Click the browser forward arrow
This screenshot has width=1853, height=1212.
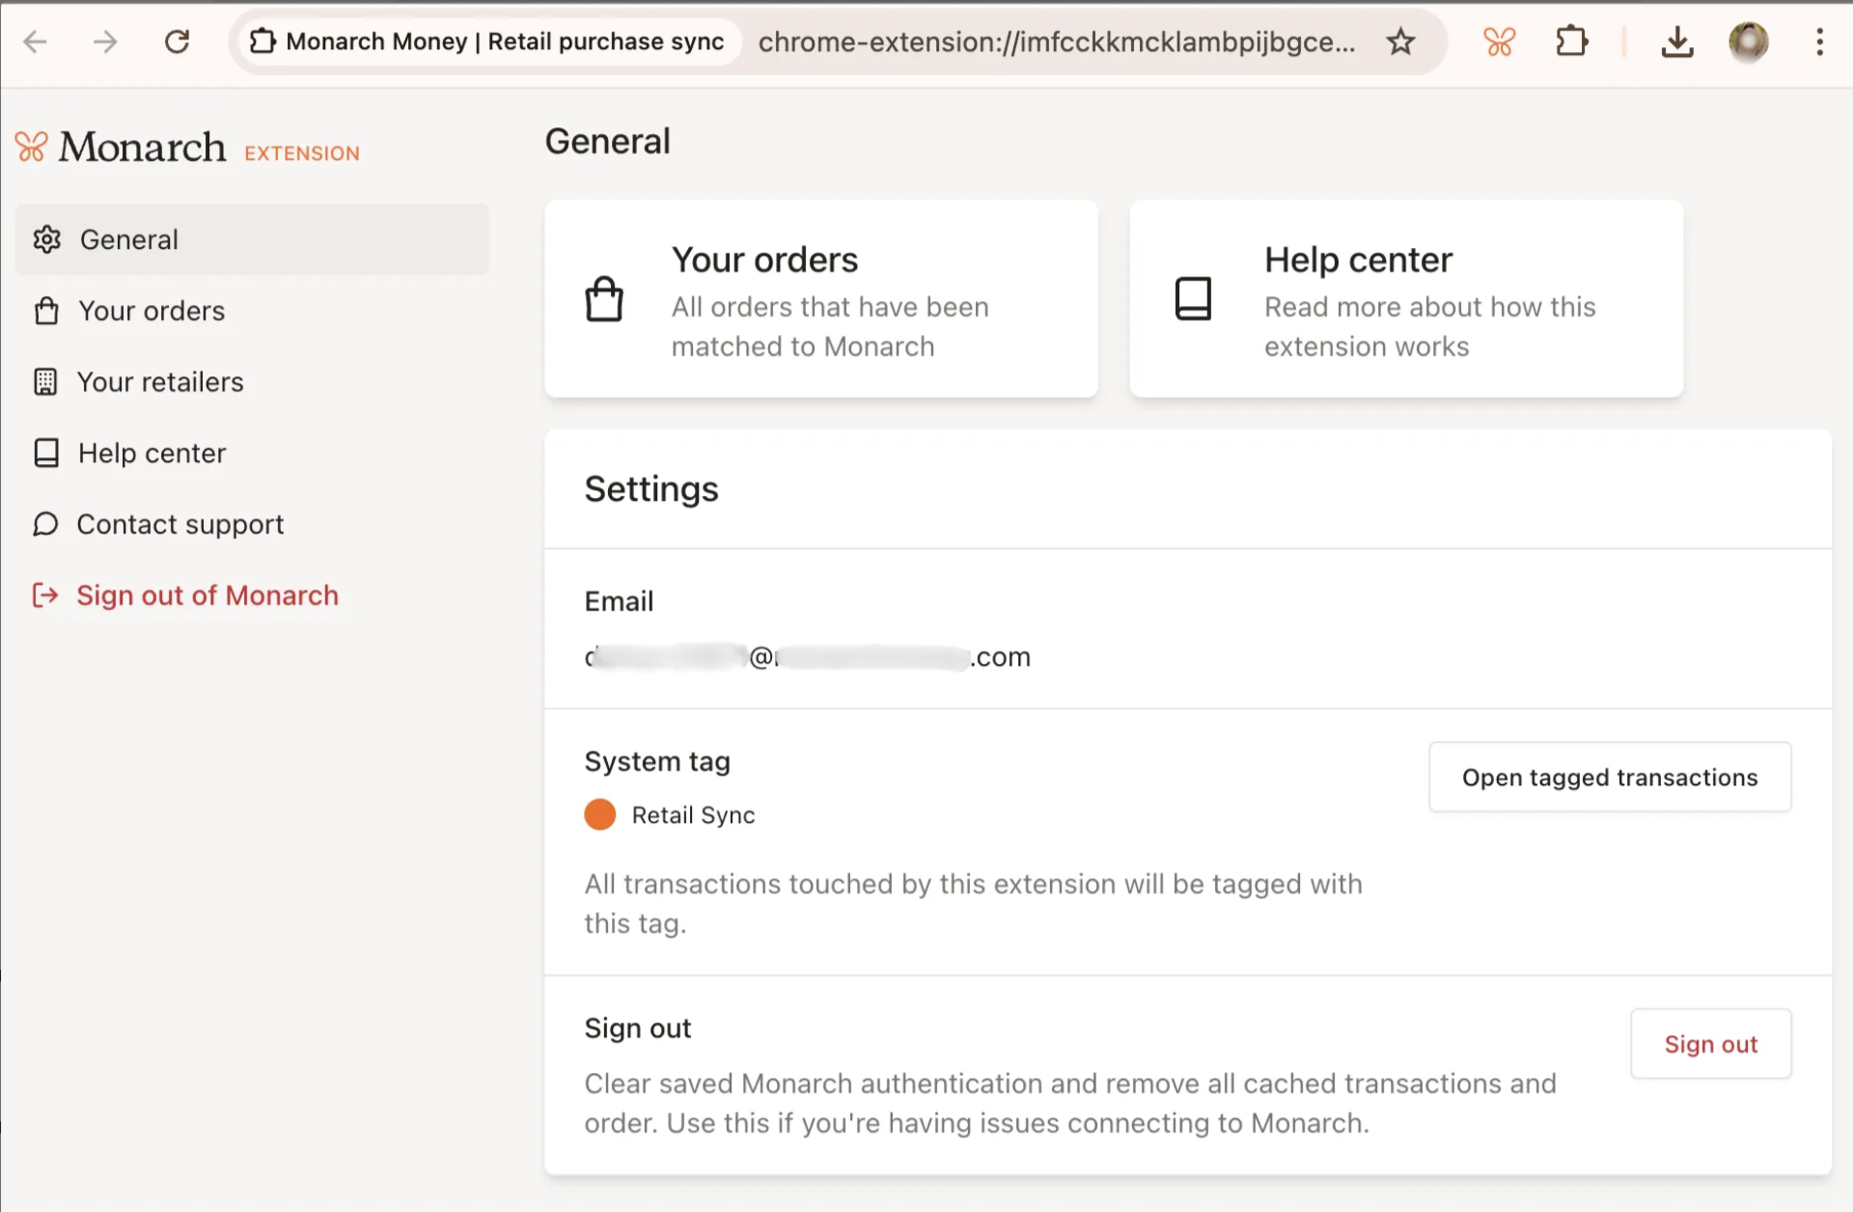point(105,41)
